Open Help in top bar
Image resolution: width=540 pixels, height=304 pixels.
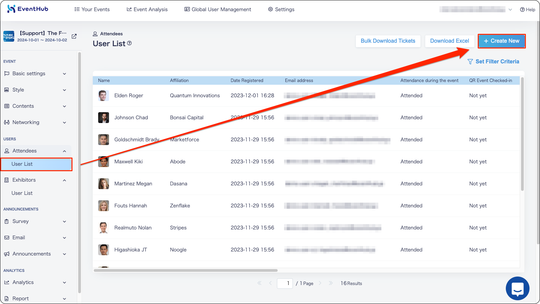coord(527,9)
